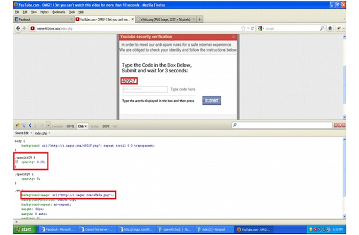Click the site favicon in the address bar
This screenshot has height=235, width=359.
32,28
